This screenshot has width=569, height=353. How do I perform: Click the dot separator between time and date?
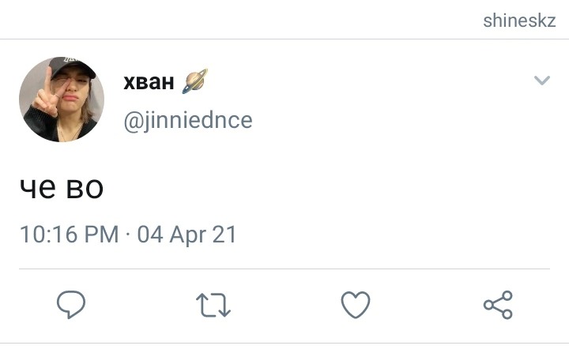pos(128,234)
